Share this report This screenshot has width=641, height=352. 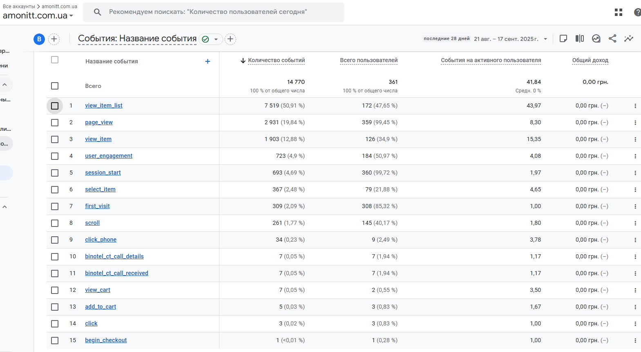[612, 38]
